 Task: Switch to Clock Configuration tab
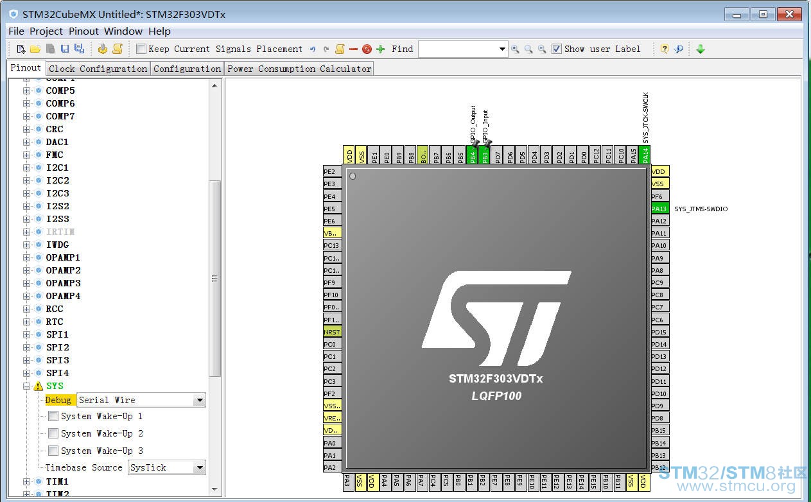tap(98, 69)
